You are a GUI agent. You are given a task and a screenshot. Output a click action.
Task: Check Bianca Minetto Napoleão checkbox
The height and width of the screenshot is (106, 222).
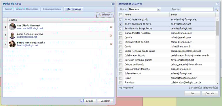(121, 33)
